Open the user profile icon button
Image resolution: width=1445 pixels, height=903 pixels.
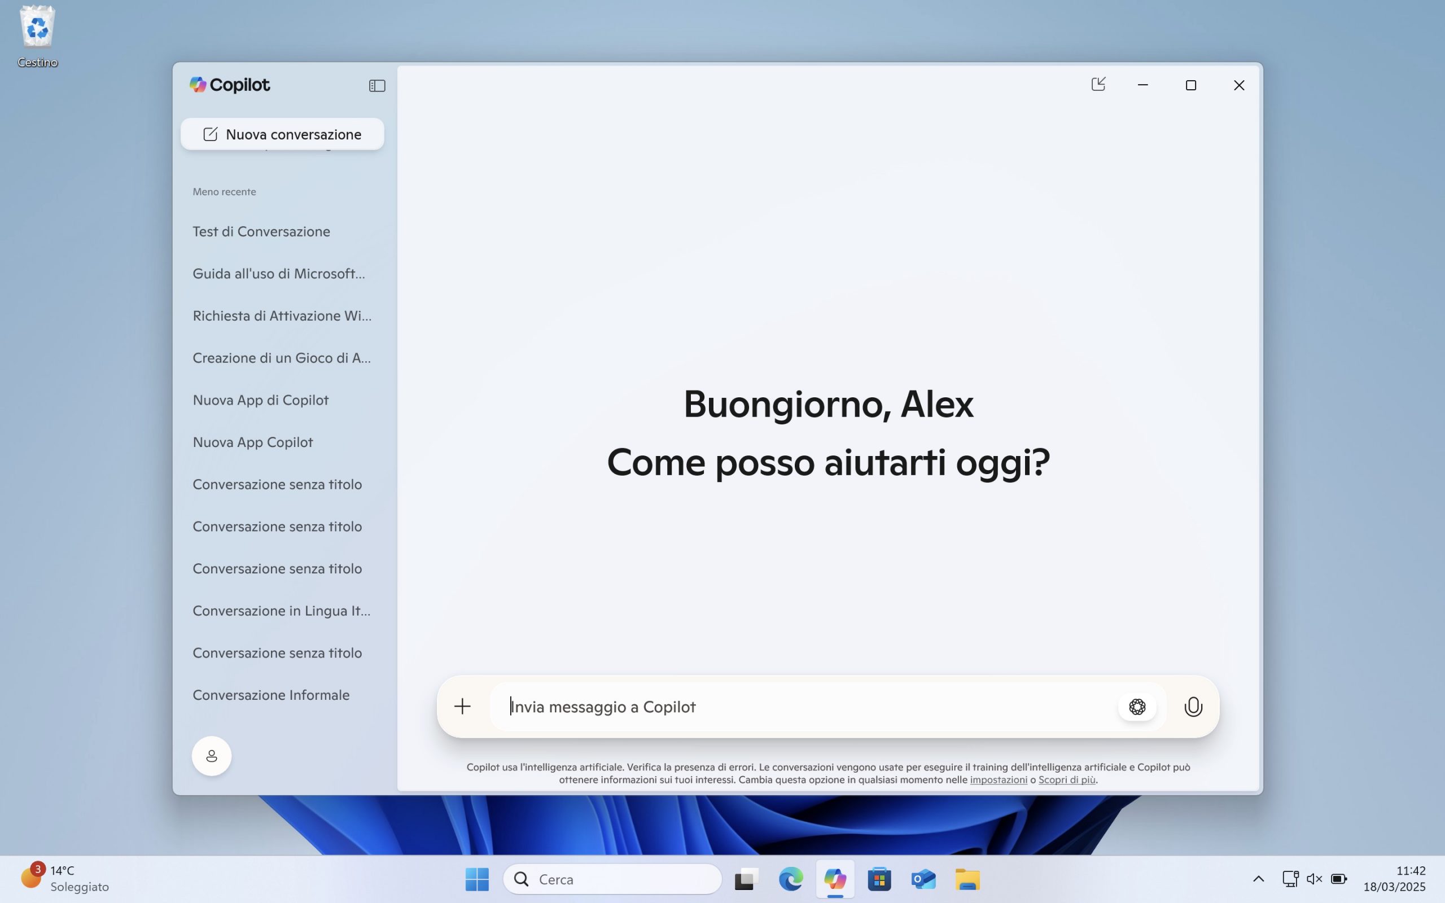[211, 756]
